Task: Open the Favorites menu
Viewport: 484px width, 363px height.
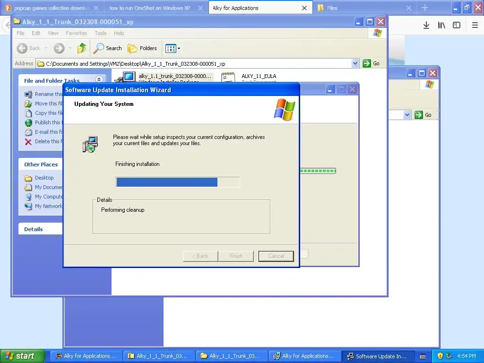Action: pyautogui.click(x=76, y=33)
